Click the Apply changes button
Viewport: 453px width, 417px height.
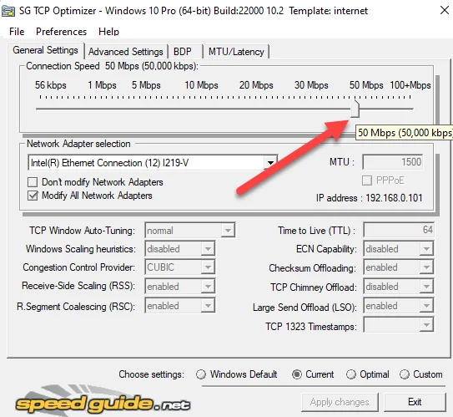click(340, 402)
